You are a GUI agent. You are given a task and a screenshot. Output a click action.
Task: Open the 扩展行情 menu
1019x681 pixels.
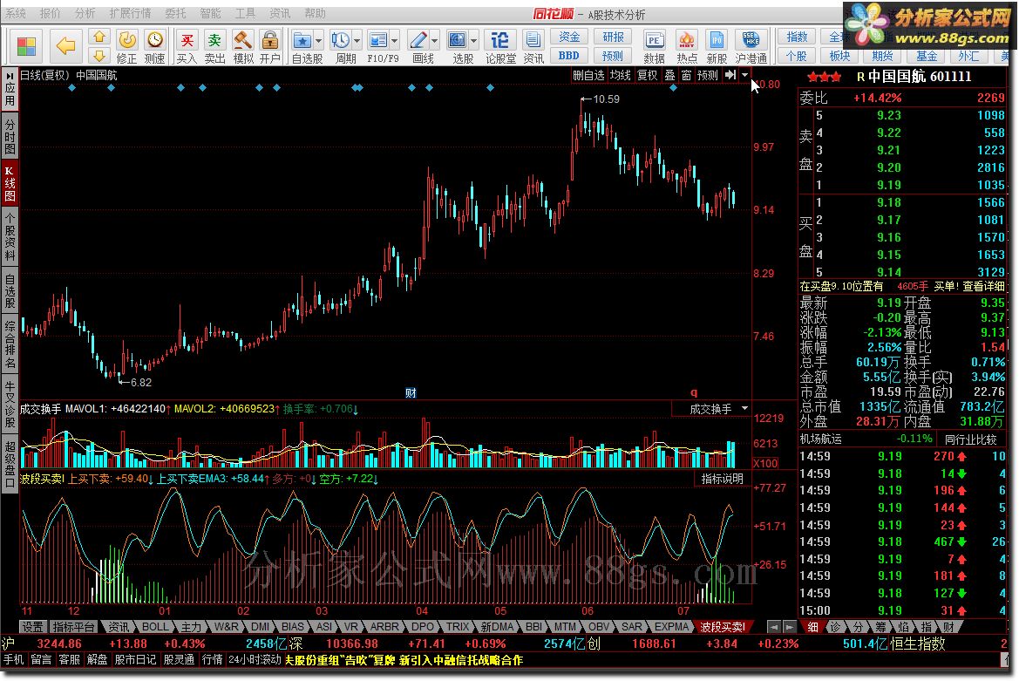pos(130,13)
